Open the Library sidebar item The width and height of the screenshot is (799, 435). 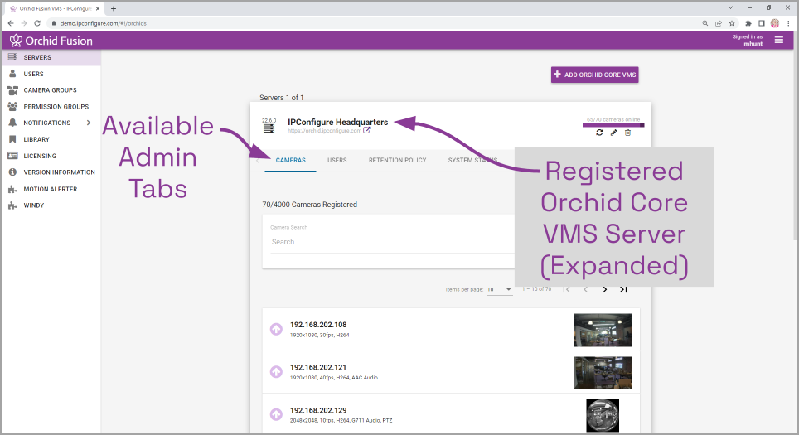(x=51, y=139)
